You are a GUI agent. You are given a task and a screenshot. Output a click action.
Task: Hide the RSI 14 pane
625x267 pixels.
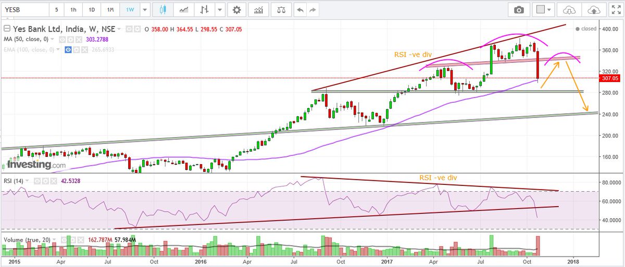click(x=37, y=181)
